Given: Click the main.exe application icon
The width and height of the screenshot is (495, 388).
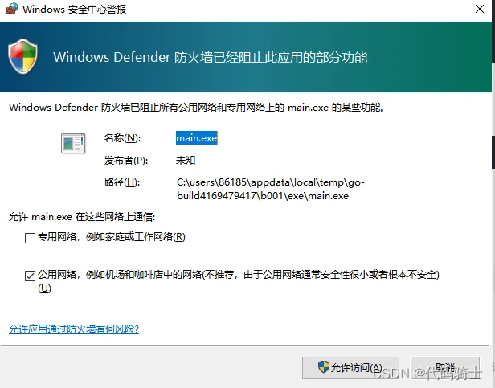Looking at the screenshot, I should coord(73,143).
